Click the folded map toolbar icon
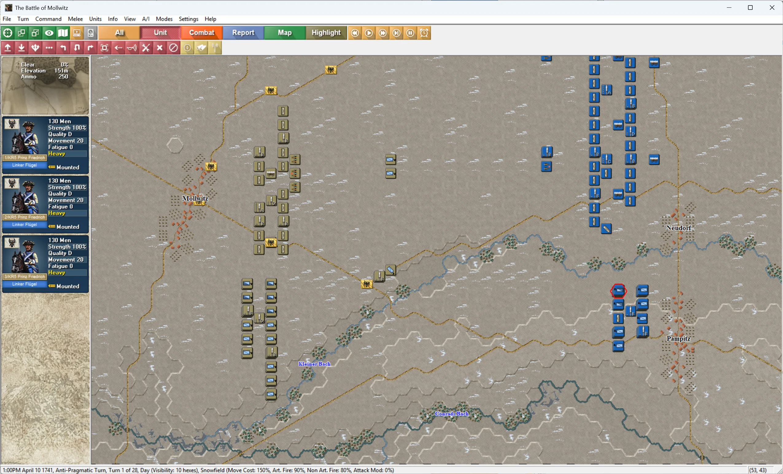Viewport: 783px width, 474px height. coord(63,33)
